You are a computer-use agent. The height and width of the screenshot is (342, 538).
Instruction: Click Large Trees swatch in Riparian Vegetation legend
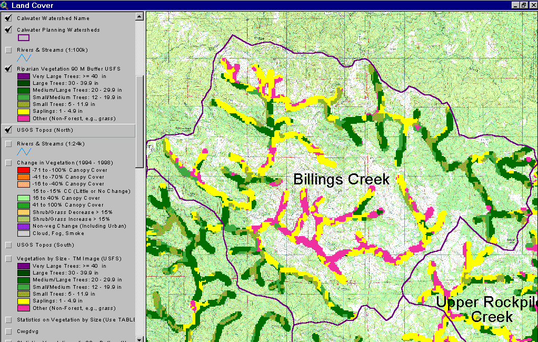pos(23,83)
